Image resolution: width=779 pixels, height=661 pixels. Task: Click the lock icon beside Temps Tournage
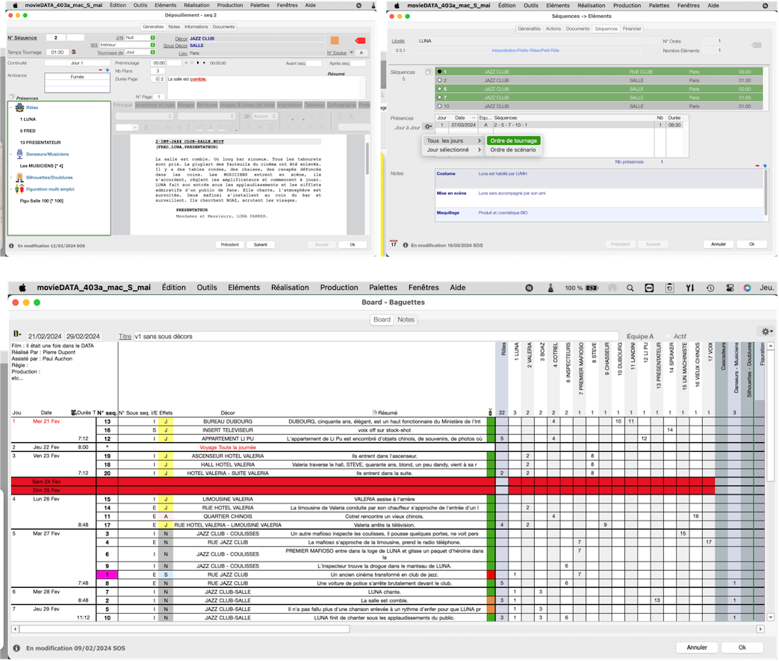click(x=73, y=52)
